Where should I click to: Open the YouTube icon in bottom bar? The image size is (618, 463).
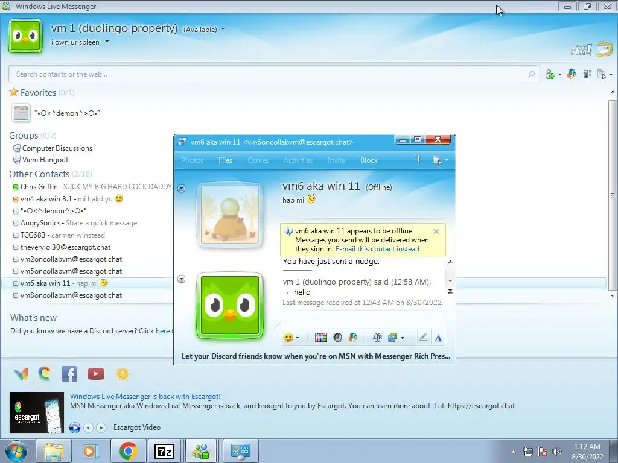click(x=96, y=374)
